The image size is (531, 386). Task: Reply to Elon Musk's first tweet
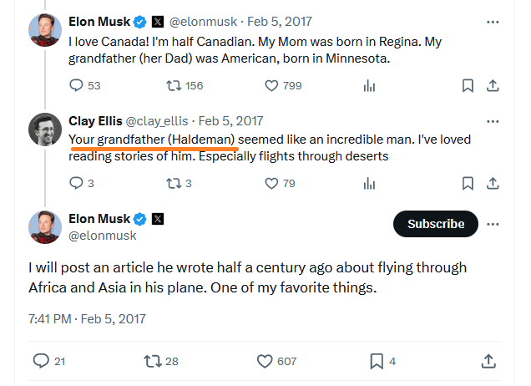pyautogui.click(x=77, y=85)
